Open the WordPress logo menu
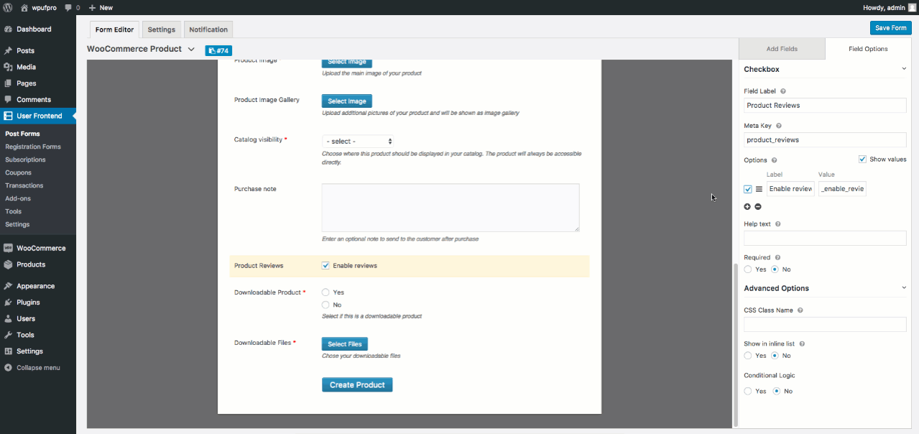This screenshot has width=919, height=434. coord(8,7)
